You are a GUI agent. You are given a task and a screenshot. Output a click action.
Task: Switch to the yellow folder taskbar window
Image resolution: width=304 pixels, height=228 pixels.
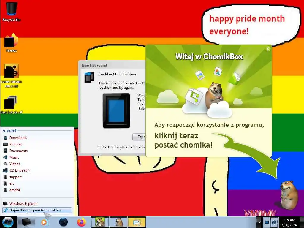137,222
